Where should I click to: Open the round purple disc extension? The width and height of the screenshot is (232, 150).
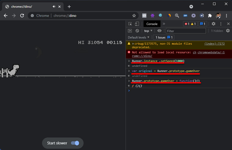193,16
